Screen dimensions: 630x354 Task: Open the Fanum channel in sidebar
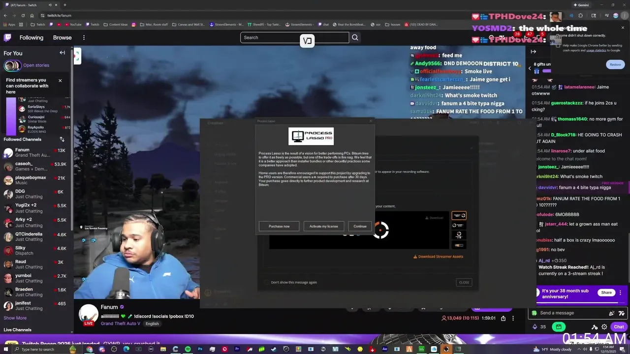click(36, 152)
